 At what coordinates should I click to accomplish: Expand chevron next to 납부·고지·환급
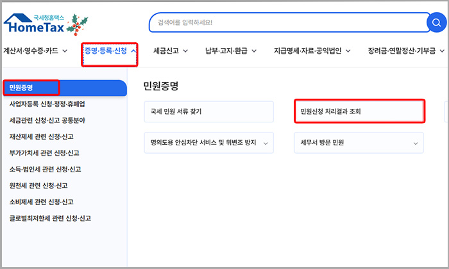point(254,51)
